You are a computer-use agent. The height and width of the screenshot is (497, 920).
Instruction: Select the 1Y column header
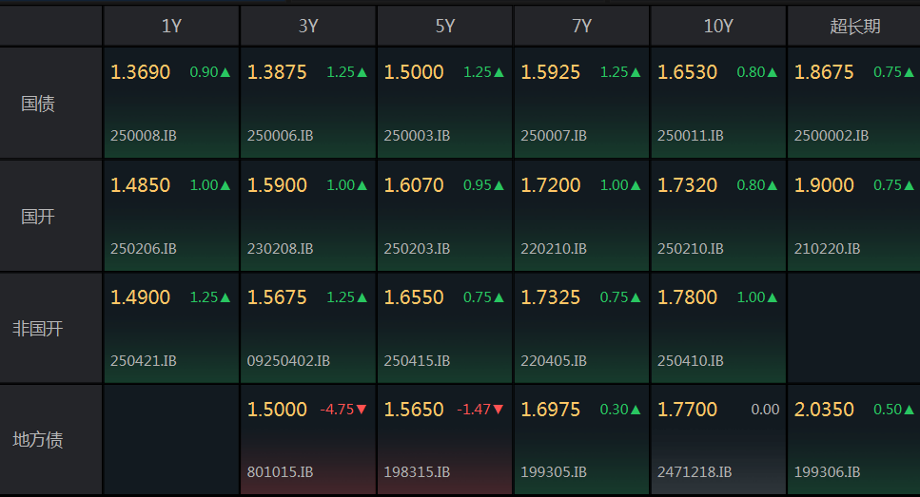pyautogui.click(x=171, y=26)
